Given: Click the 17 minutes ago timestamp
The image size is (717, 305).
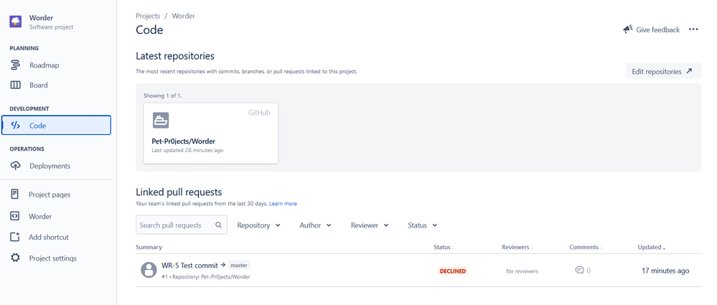Looking at the screenshot, I should point(665,271).
